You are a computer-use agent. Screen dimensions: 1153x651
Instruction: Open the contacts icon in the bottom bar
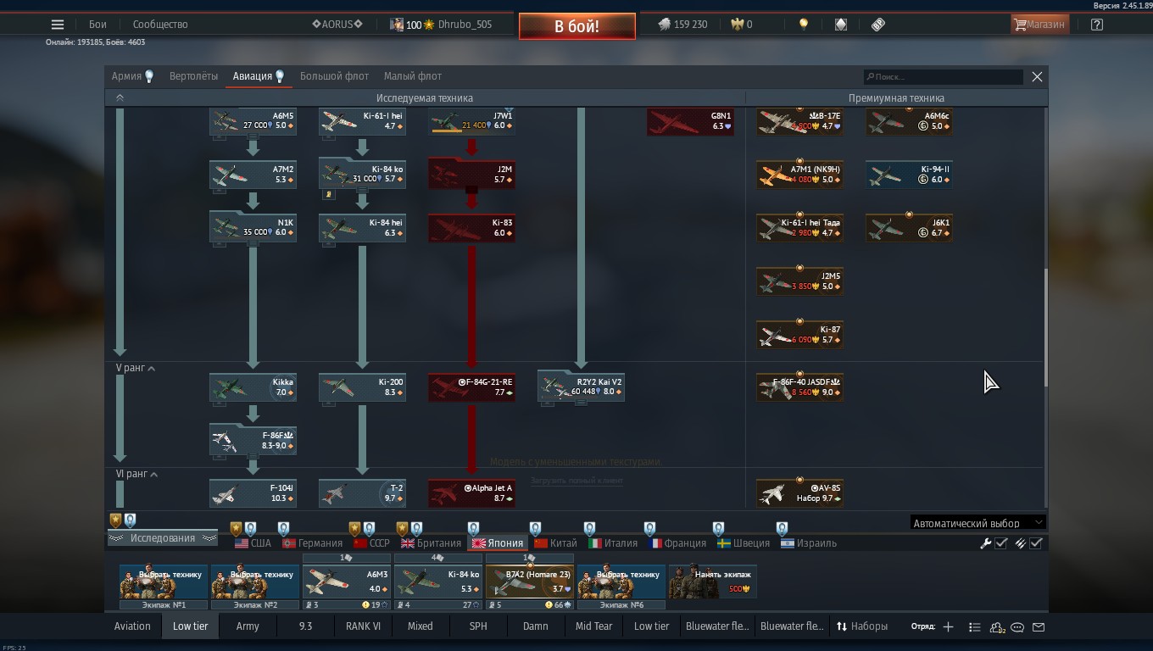(x=997, y=627)
